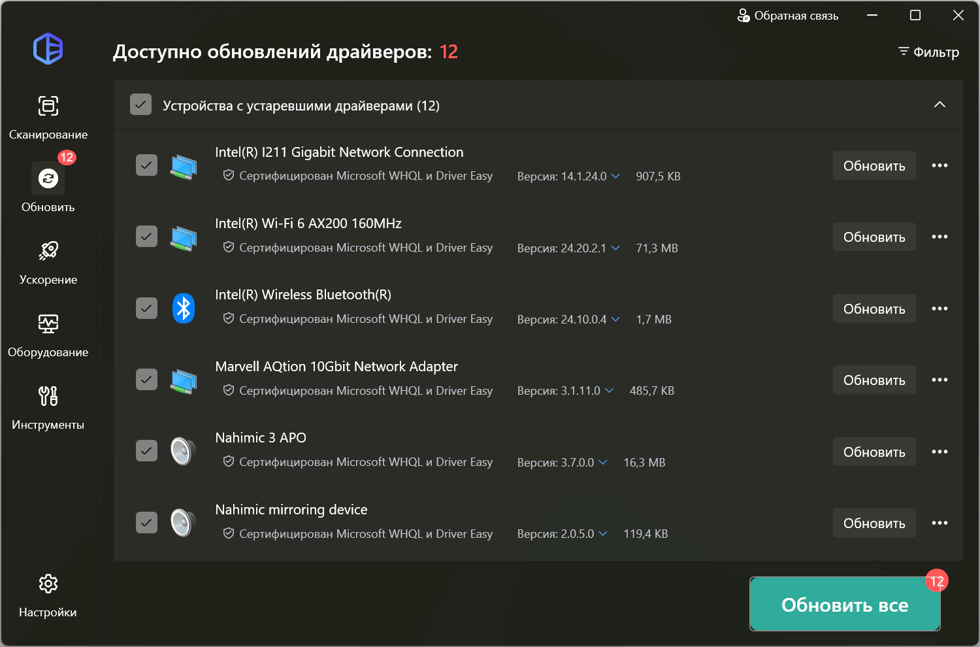Open more options for Nahimic 3 APO

point(939,452)
